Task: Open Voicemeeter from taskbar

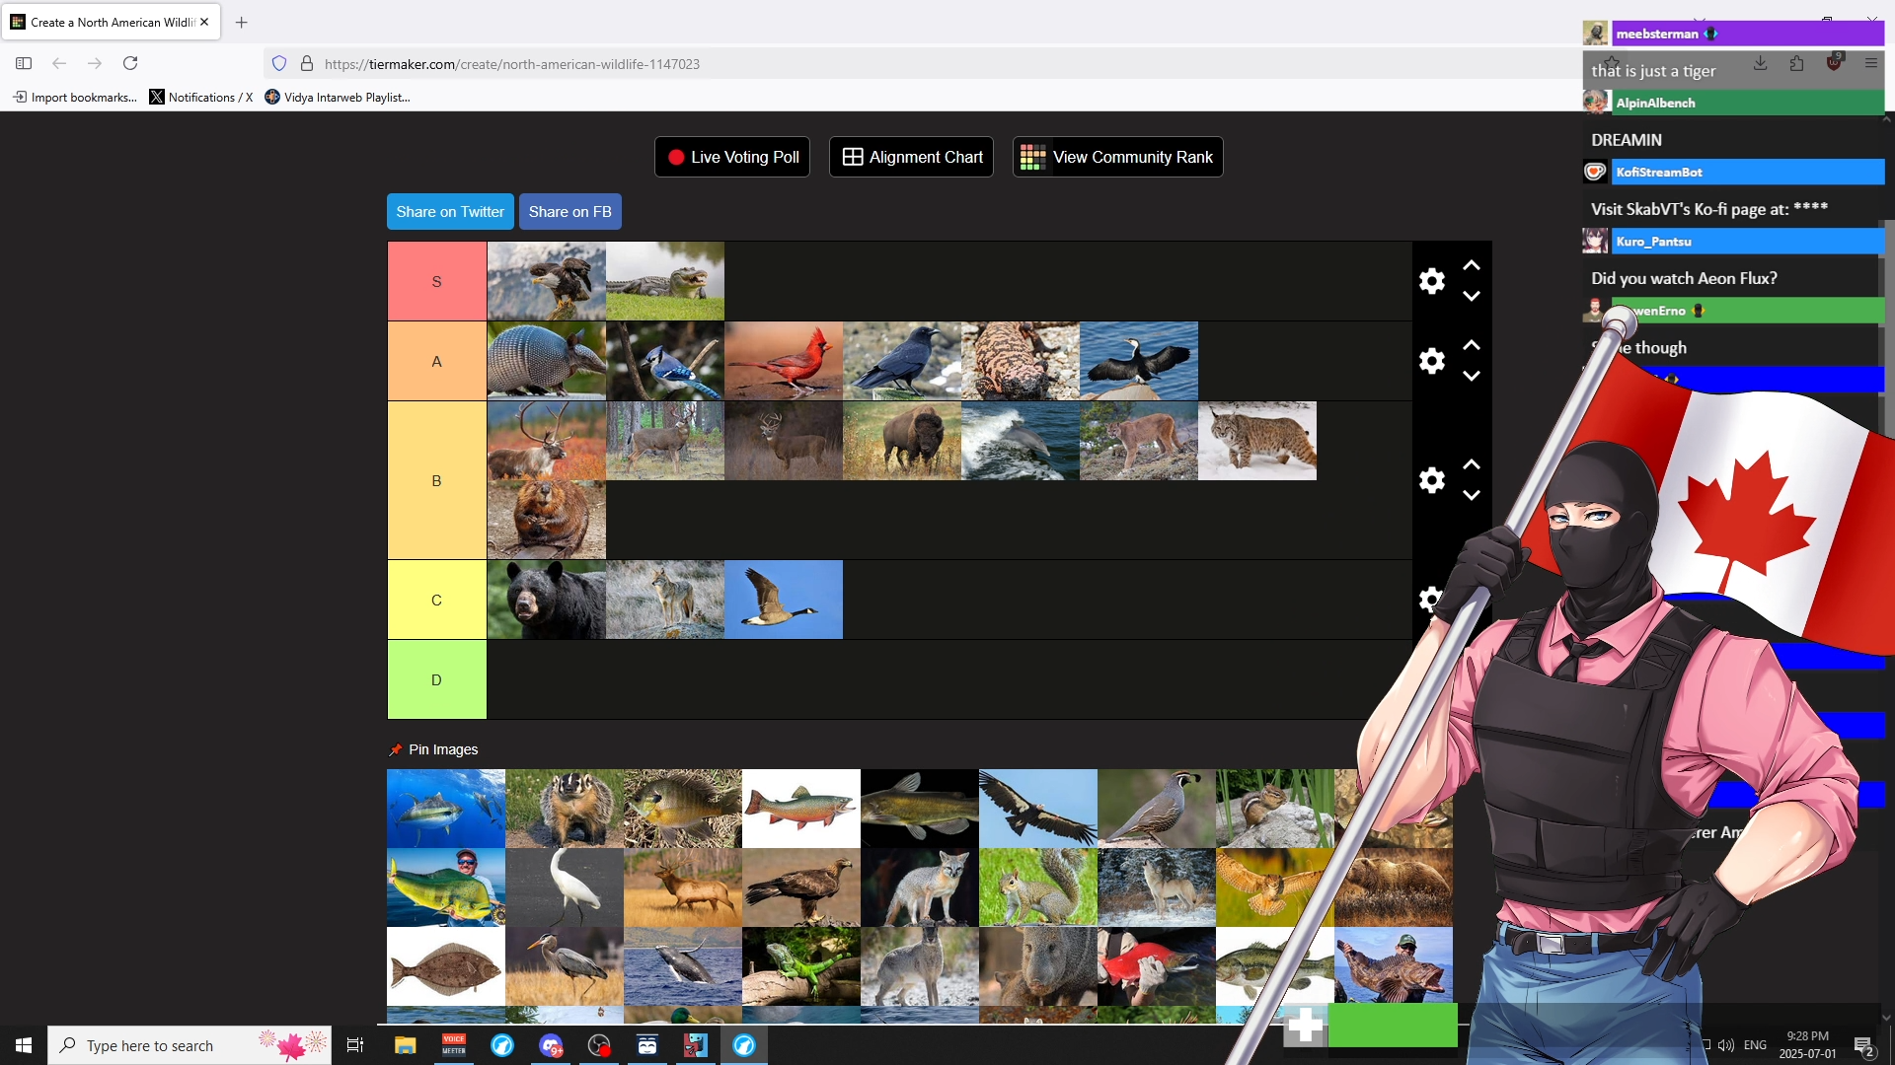Action: [454, 1045]
